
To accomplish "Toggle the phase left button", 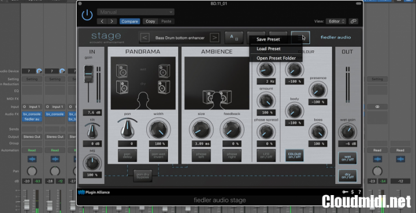I will 201,155.
